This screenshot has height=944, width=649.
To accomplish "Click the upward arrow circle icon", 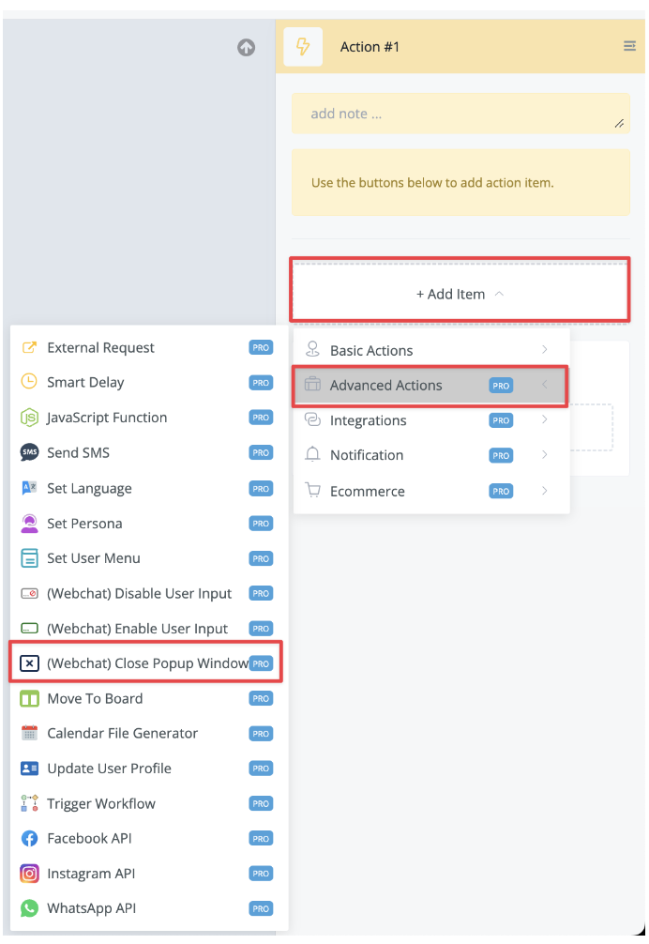I will [246, 47].
